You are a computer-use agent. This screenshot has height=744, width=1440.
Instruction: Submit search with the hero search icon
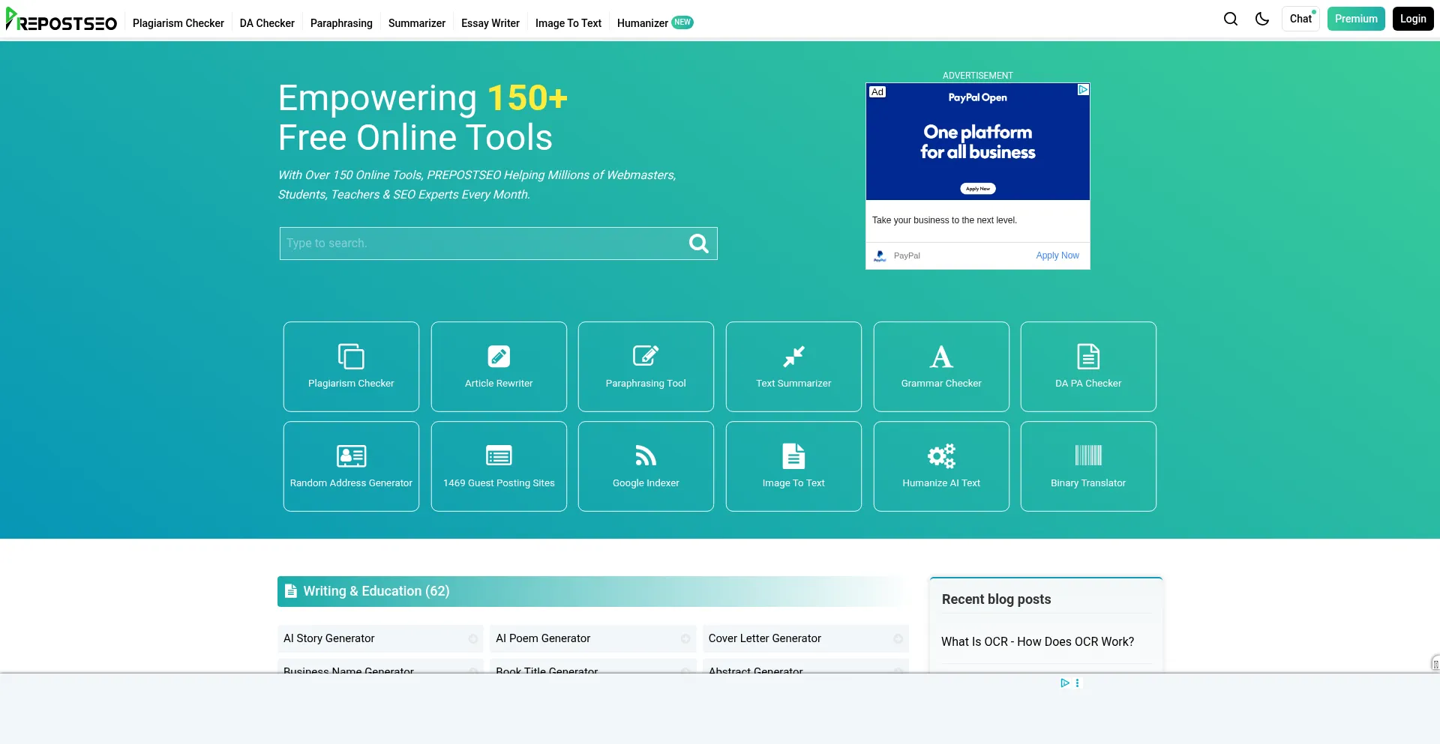click(x=699, y=244)
